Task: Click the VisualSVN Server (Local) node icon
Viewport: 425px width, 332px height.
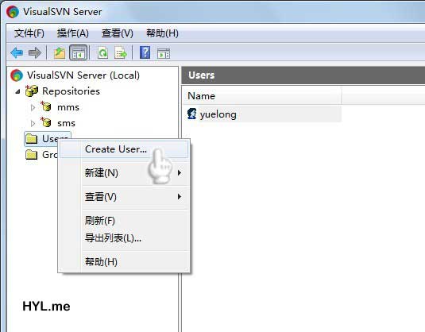Action: click(x=17, y=75)
